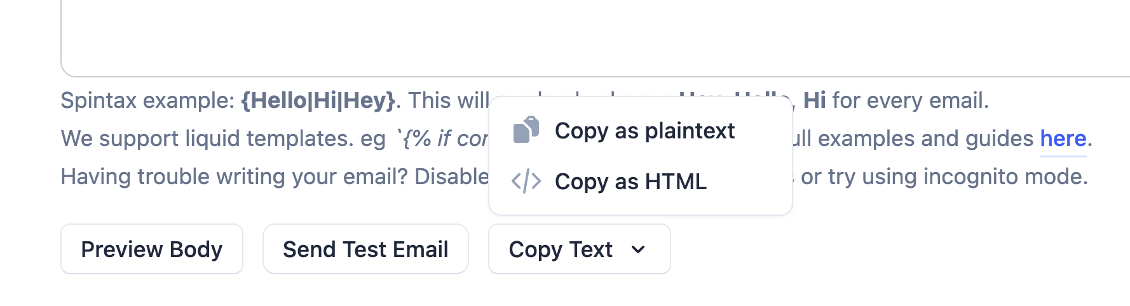Click the "This will" text after the spintax sample
Screen dimensions: 1130x306
pyautogui.click(x=448, y=100)
